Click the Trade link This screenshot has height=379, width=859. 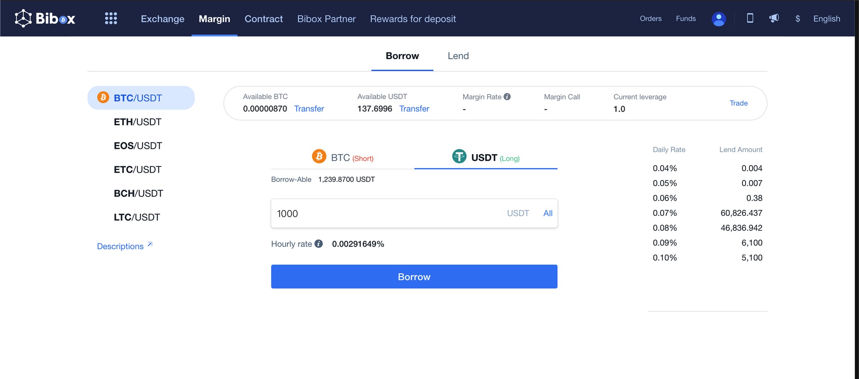[738, 103]
